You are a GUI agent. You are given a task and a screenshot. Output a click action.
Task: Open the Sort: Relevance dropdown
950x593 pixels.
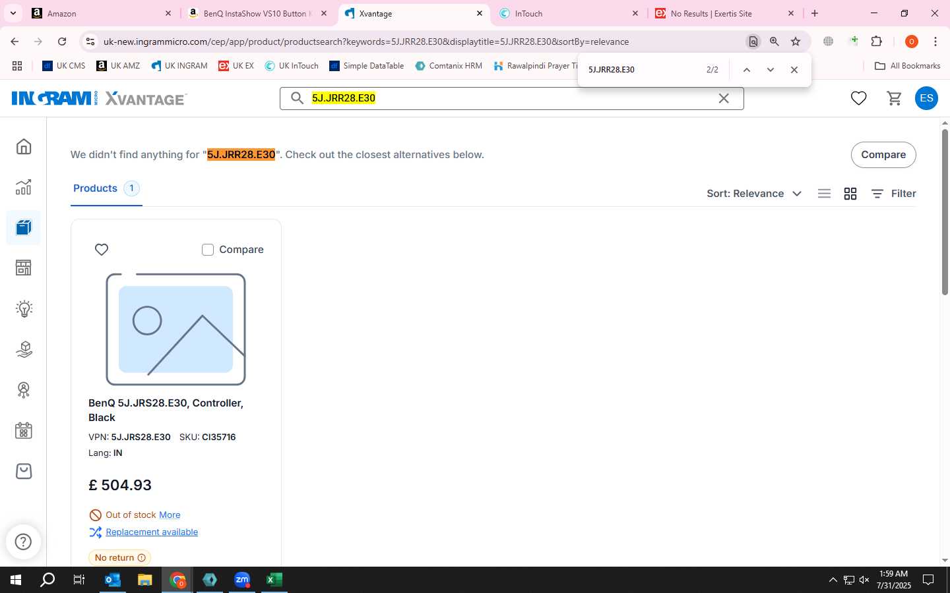(x=754, y=194)
